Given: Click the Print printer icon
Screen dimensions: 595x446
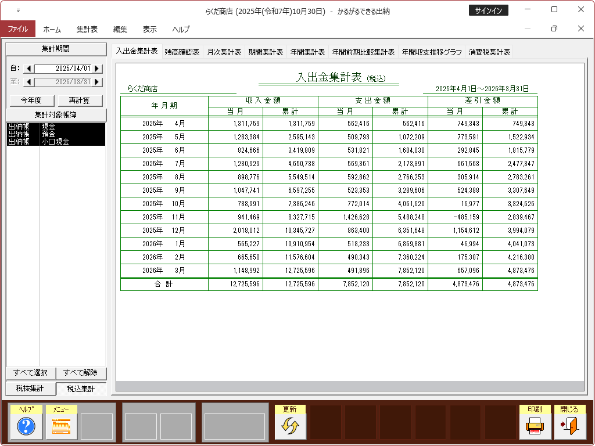Looking at the screenshot, I should [x=535, y=427].
